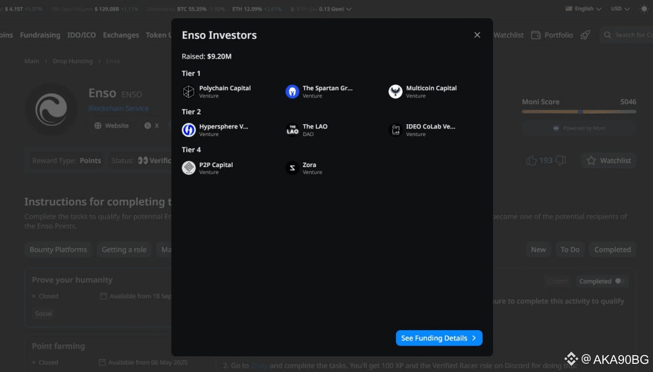Toggle the sun theme icon
653x372 pixels.
pyautogui.click(x=644, y=9)
